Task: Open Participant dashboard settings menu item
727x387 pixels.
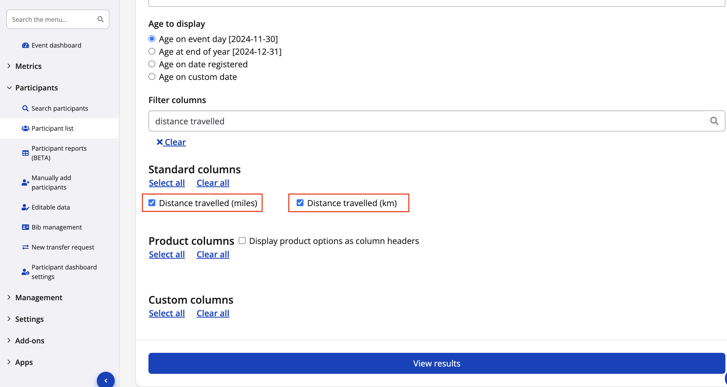Action: [x=64, y=272]
